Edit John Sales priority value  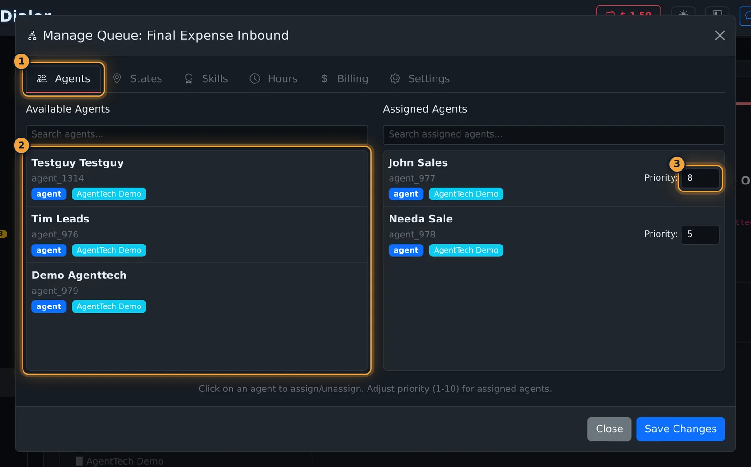(x=700, y=178)
